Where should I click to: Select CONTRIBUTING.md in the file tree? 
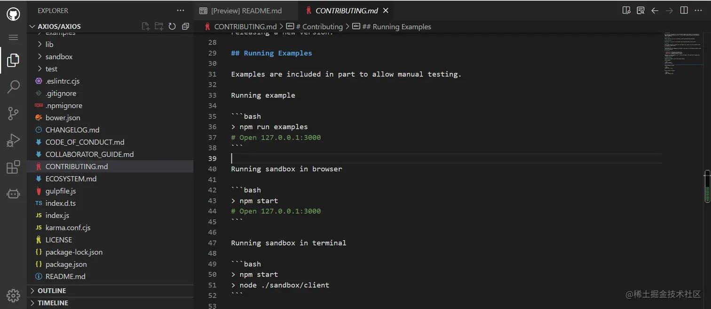click(110, 166)
